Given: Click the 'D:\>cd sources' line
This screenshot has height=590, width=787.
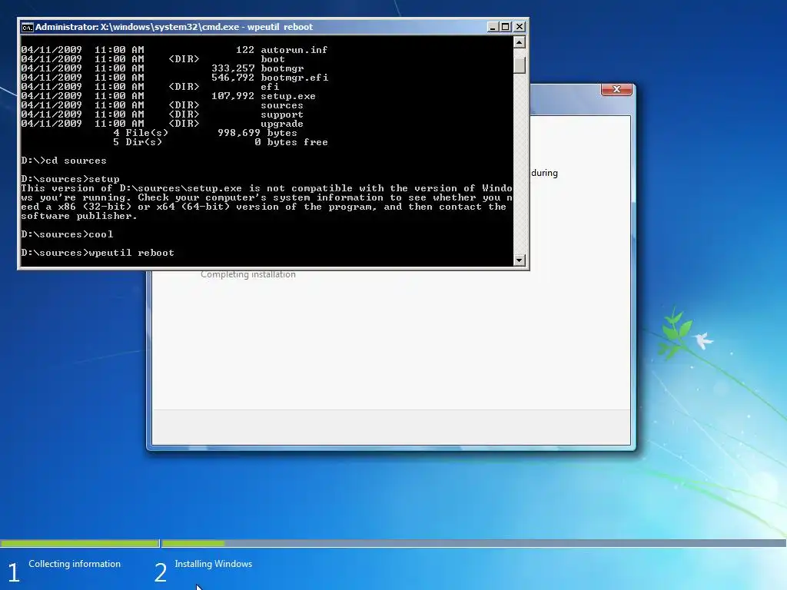Looking at the screenshot, I should (64, 161).
